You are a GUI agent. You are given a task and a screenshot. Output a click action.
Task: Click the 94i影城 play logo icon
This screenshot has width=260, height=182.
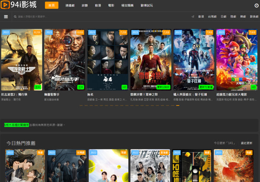pos(5,4)
